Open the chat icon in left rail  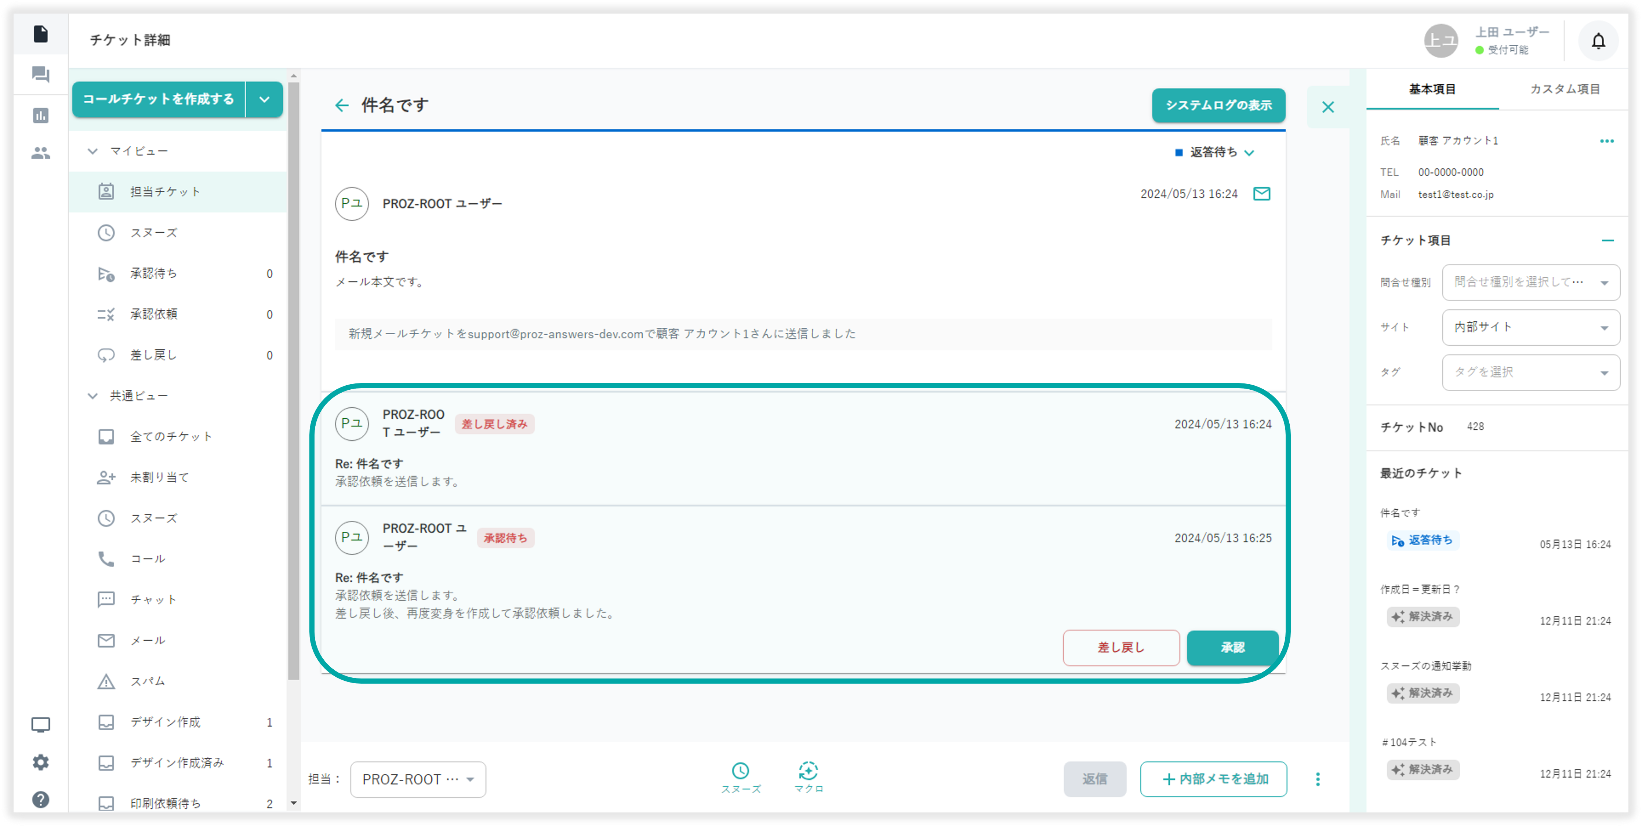(x=41, y=75)
